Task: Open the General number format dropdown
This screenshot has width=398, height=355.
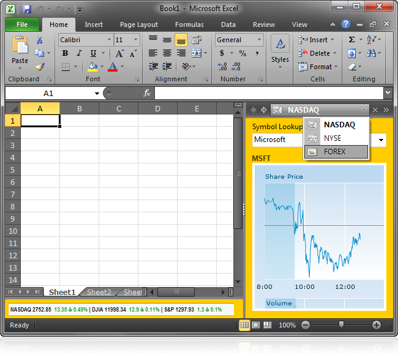Action: tap(260, 40)
